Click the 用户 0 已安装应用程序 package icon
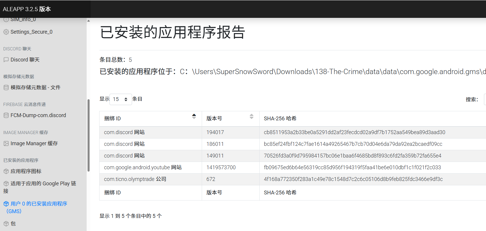 tap(6, 204)
